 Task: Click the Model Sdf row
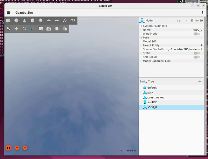(x=171, y=41)
